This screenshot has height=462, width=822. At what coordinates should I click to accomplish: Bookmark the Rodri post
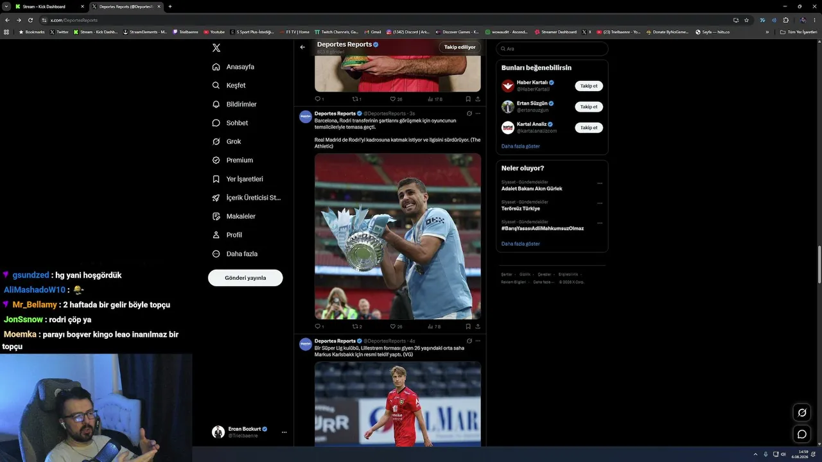pyautogui.click(x=468, y=327)
